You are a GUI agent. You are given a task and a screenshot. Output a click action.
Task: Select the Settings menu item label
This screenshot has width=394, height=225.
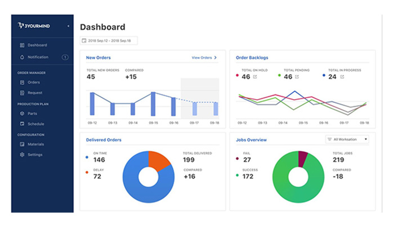coord(35,155)
